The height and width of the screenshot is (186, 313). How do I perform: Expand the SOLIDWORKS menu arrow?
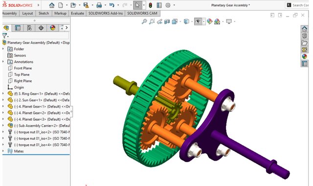click(38, 5)
